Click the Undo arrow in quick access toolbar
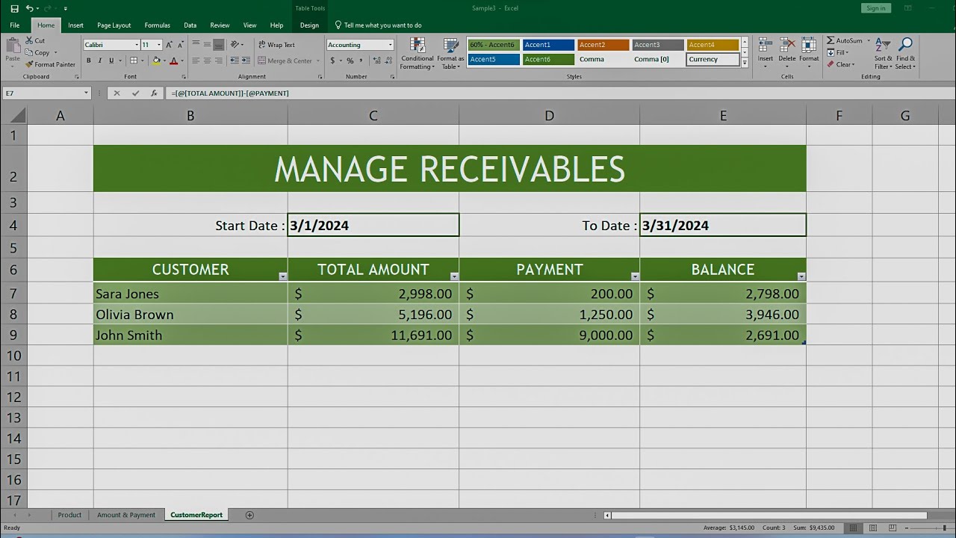 click(x=29, y=8)
